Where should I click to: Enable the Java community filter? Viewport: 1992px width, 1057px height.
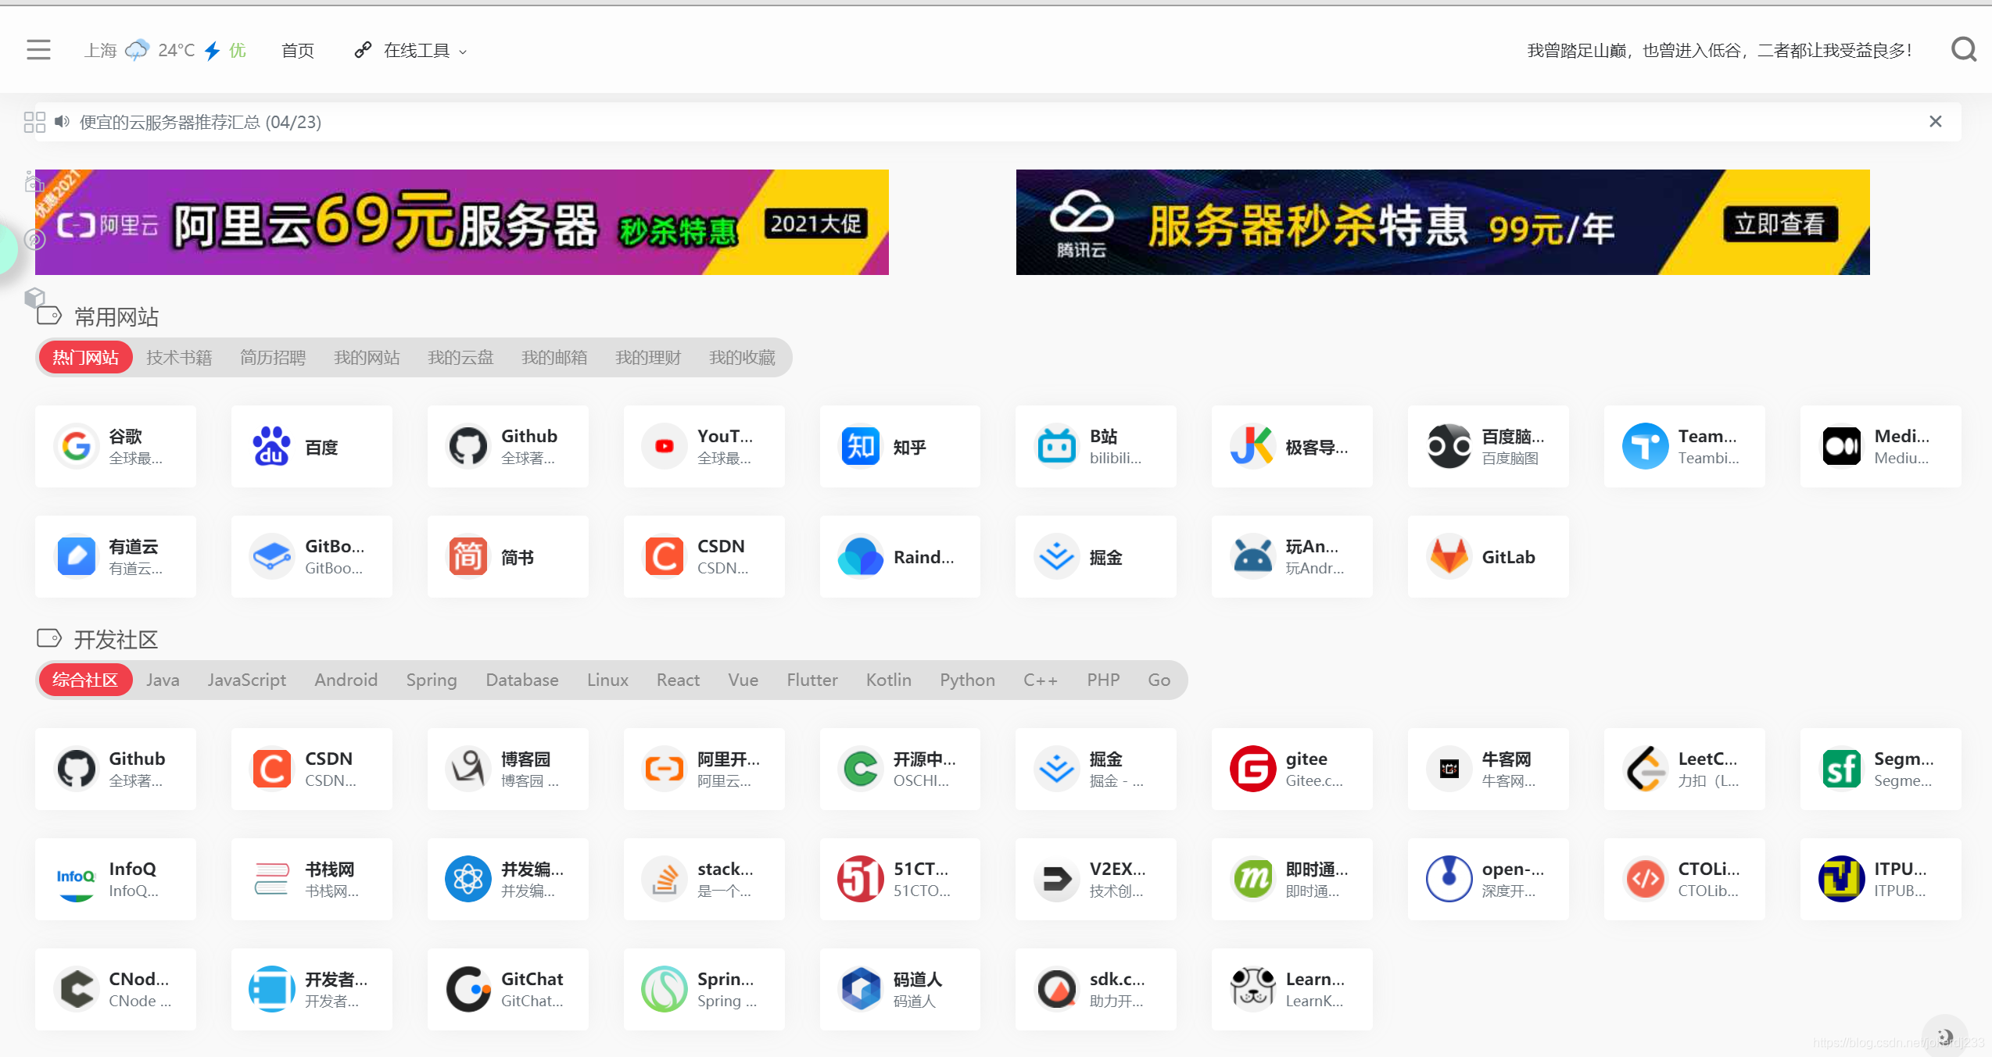[x=162, y=680]
